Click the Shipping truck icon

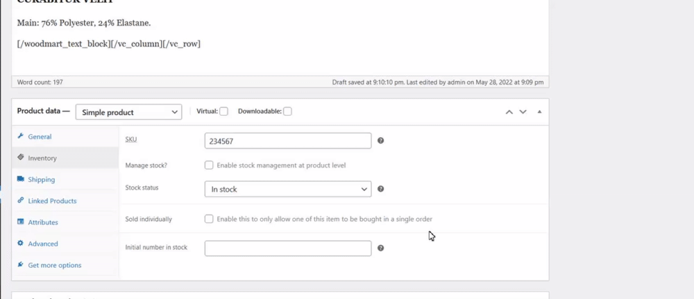pyautogui.click(x=21, y=179)
